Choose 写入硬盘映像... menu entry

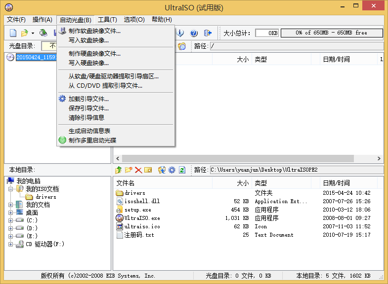[x=116, y=63]
